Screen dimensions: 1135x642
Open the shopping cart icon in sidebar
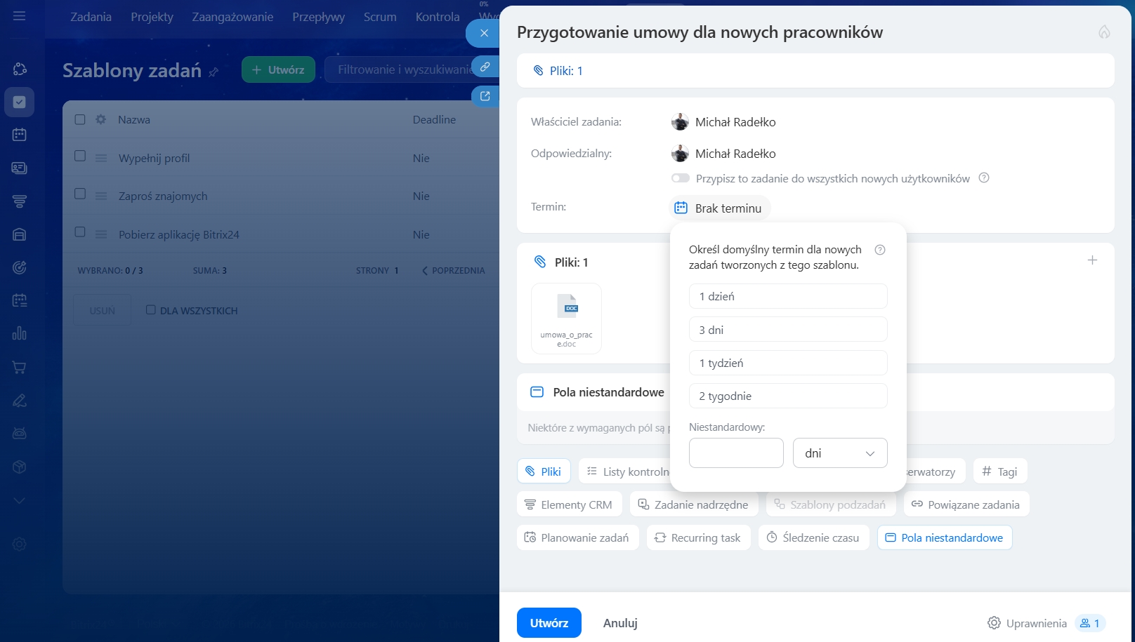tap(20, 367)
